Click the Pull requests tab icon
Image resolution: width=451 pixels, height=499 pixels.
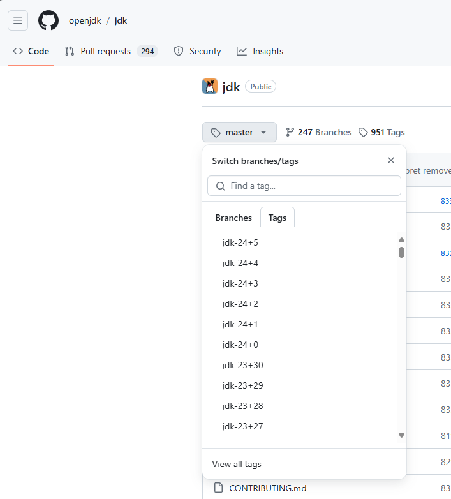(x=70, y=51)
